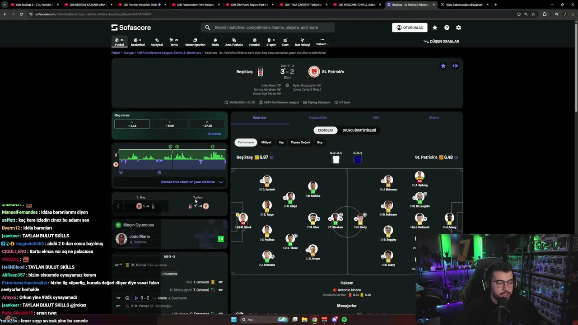Open a new browser tab

(x=496, y=5)
